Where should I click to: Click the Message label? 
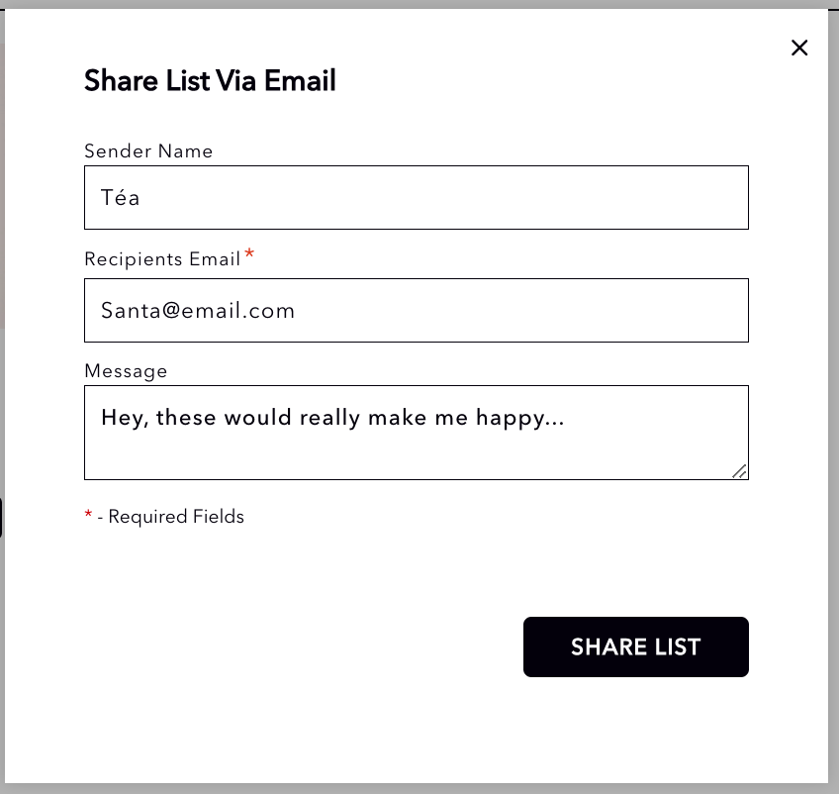pos(126,371)
